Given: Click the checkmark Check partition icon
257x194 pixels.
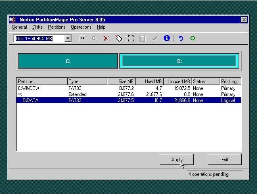Looking at the screenshot, I should [x=155, y=38].
